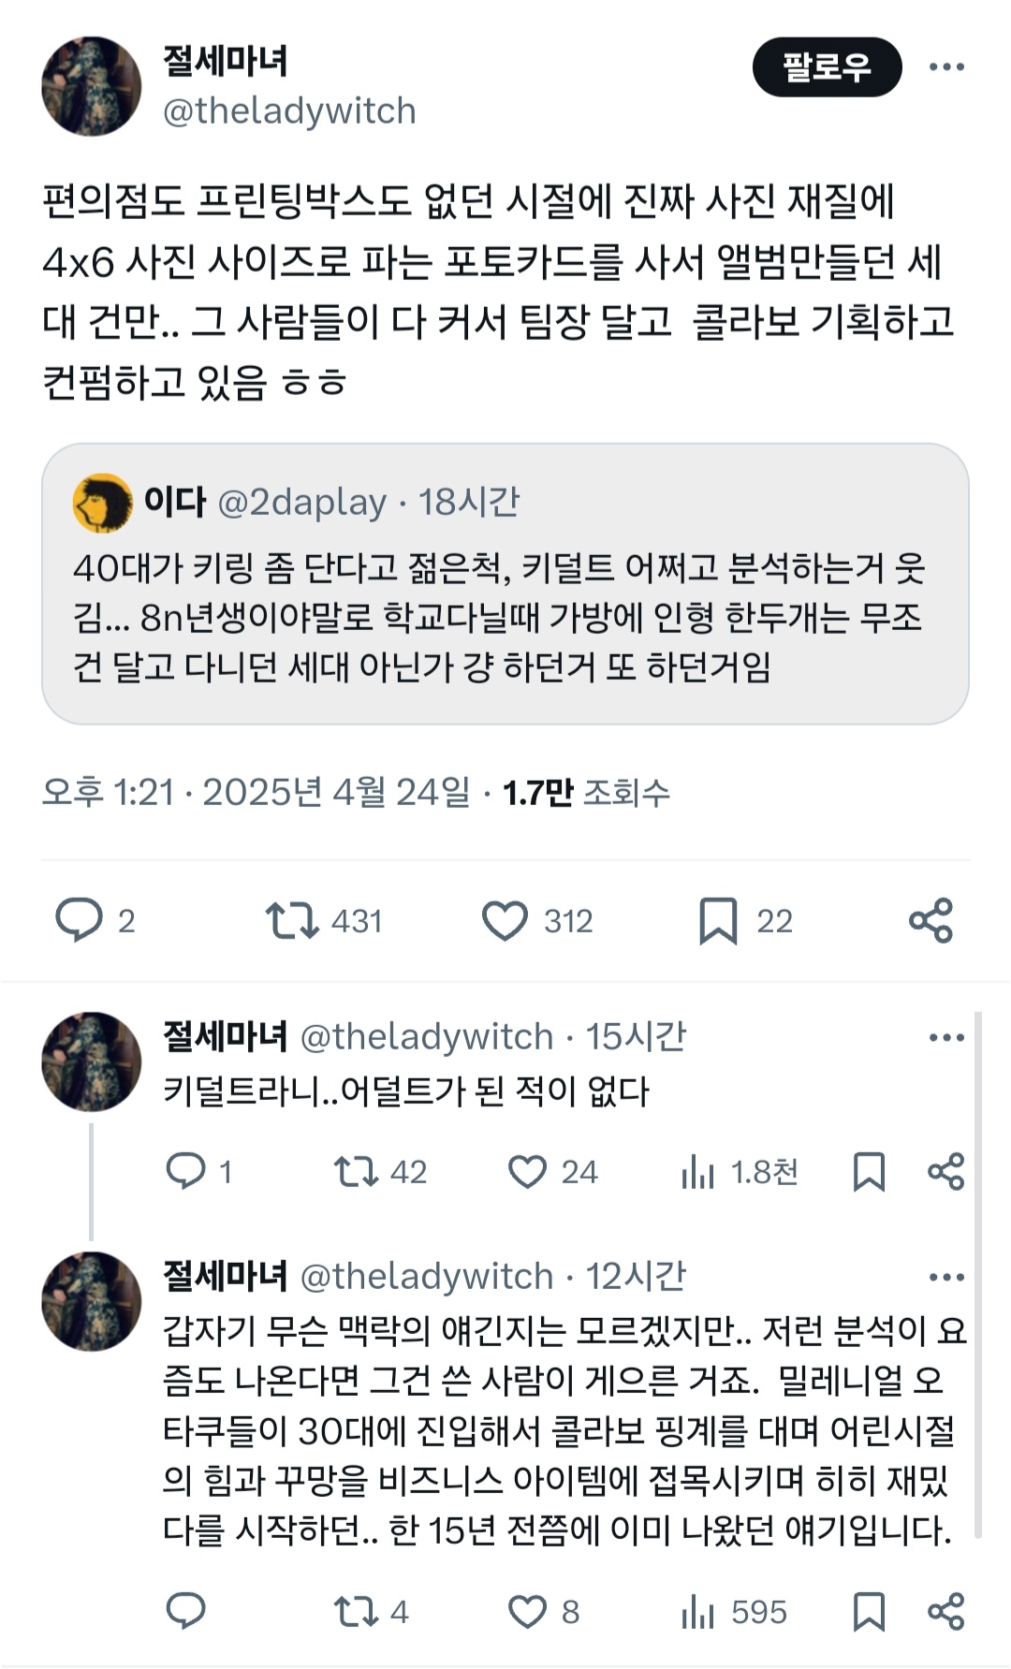Follow 절세마녀 with the 팔로우 button
Screen dimensions: 1011x1669
(827, 66)
